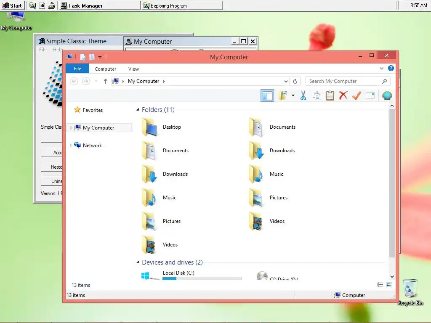
Task: Click the Simple Classic Theme window title icon
Action: pos(41,41)
